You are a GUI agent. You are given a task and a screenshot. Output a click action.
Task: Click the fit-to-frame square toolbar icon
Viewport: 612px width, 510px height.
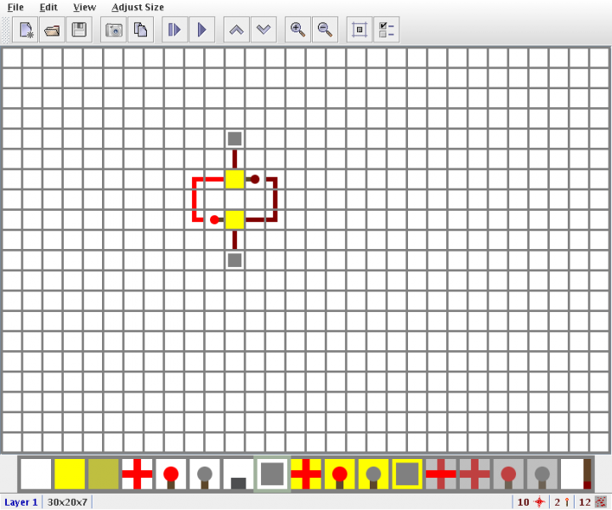[x=360, y=30]
